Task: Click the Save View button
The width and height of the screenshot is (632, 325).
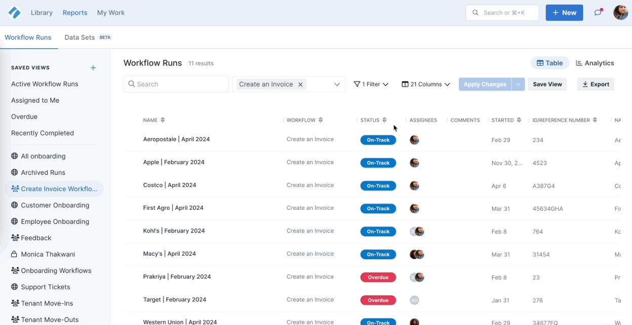Action: click(547, 84)
